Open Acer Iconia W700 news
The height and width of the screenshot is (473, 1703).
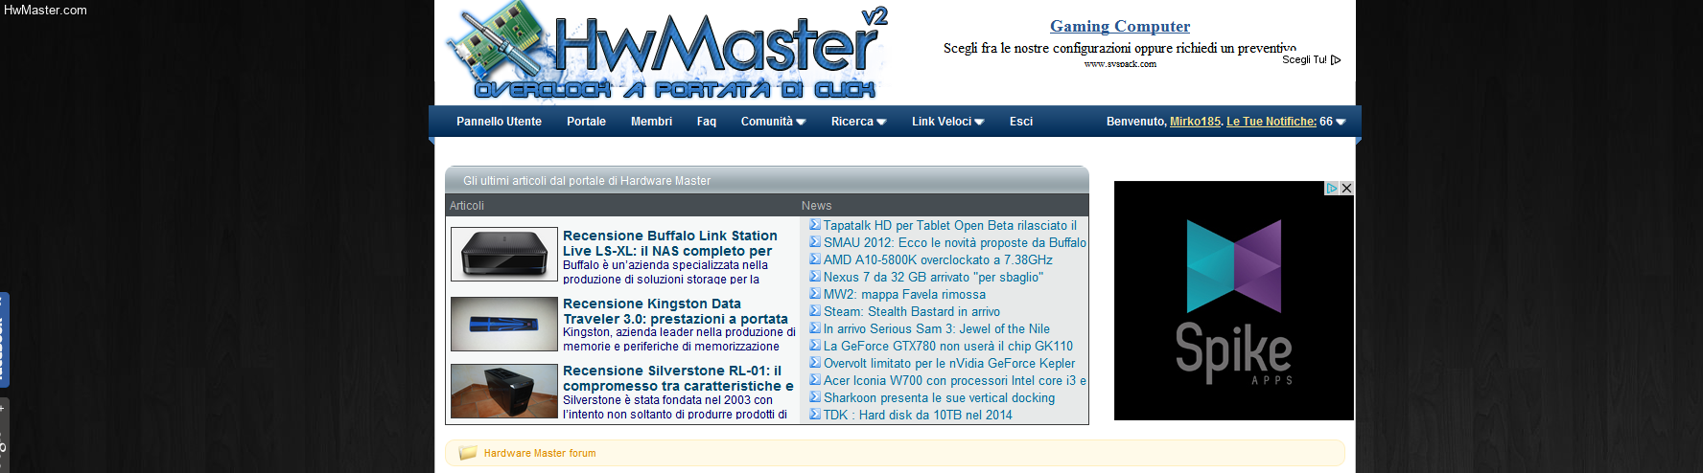[955, 380]
